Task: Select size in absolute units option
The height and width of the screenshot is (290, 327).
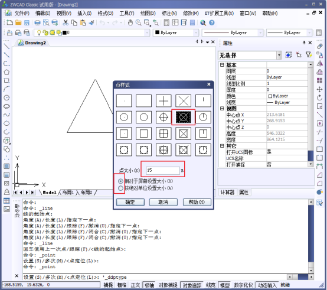Action: [120, 188]
